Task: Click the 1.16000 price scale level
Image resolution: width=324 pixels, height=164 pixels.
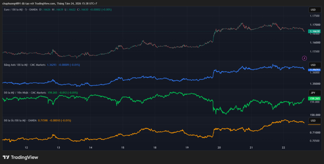Action: 315,42
